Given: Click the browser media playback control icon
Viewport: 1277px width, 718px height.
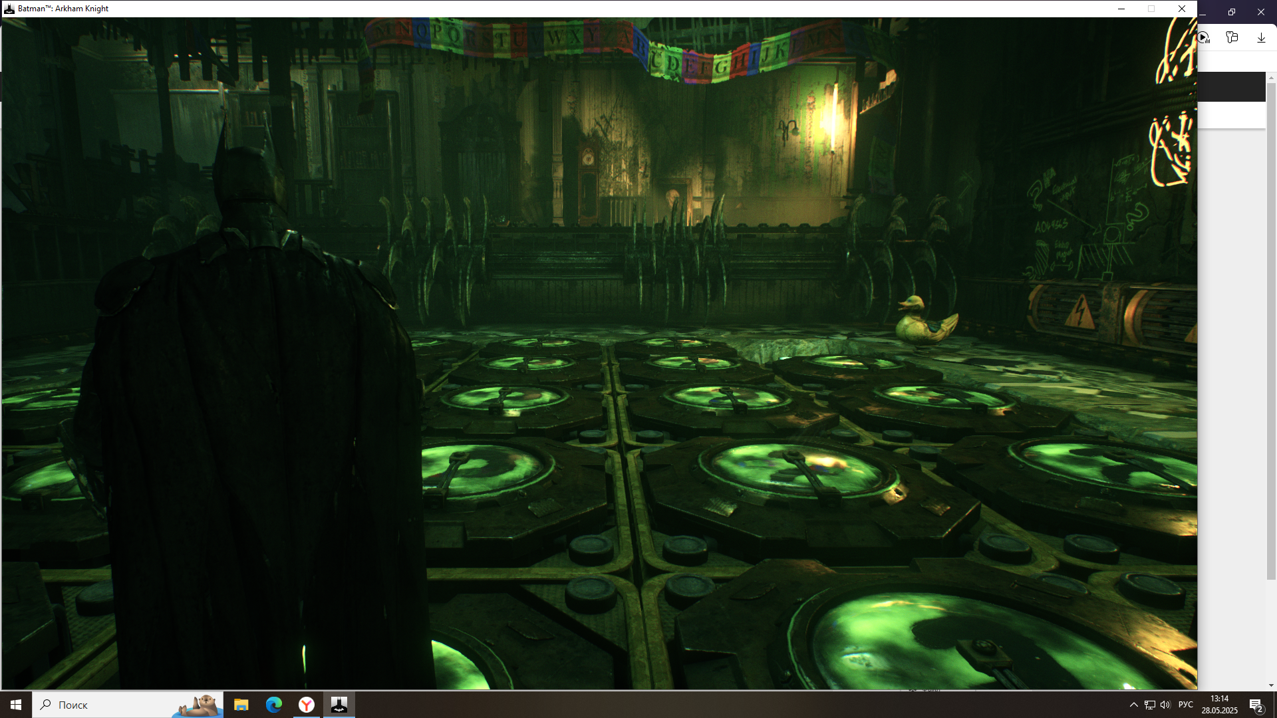Looking at the screenshot, I should [x=1204, y=38].
